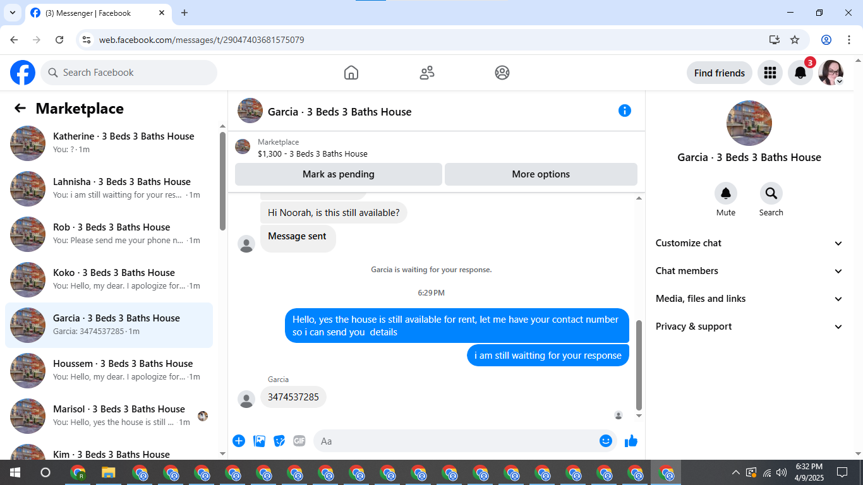Image resolution: width=863 pixels, height=485 pixels.
Task: Choose a sticker
Action: click(279, 441)
